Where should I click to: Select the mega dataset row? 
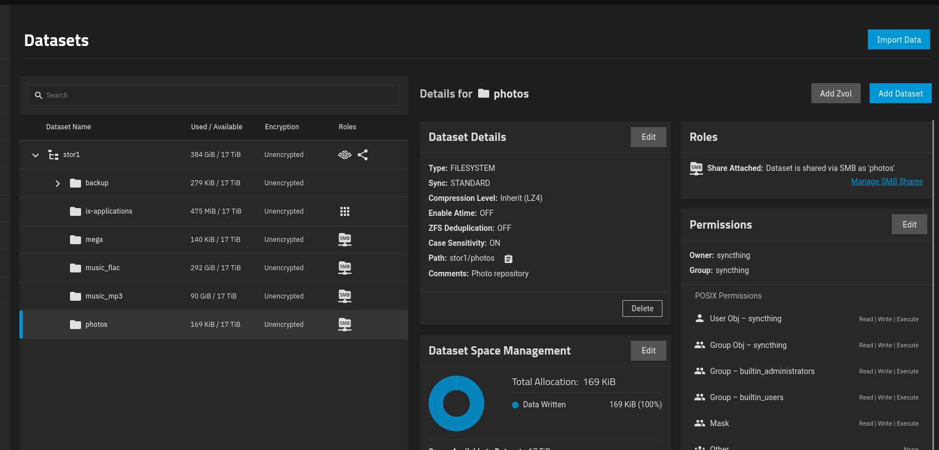[214, 240]
